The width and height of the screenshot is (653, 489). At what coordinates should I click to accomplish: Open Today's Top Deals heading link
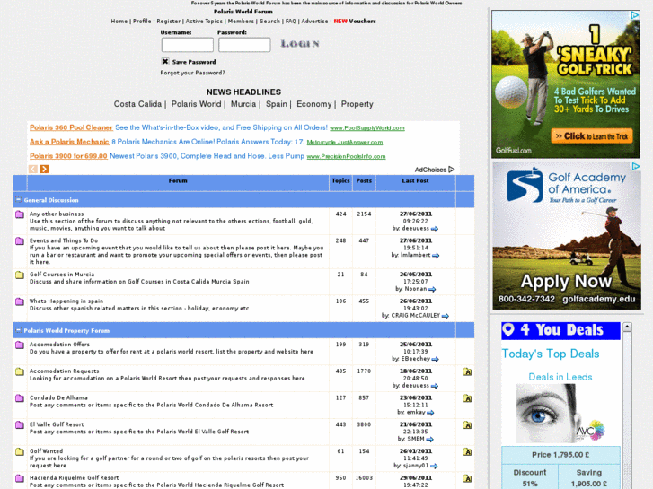[551, 354]
